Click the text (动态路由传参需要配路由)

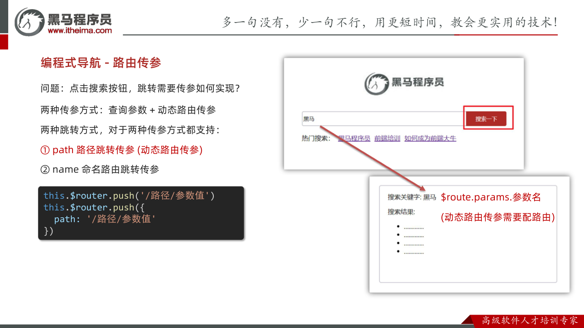pos(498,217)
